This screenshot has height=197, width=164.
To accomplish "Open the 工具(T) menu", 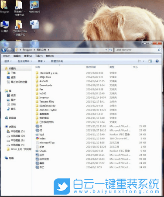I will point(39,56).
